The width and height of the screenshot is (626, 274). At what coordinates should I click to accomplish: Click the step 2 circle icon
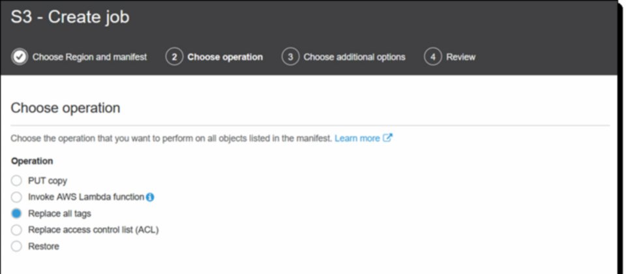[174, 57]
